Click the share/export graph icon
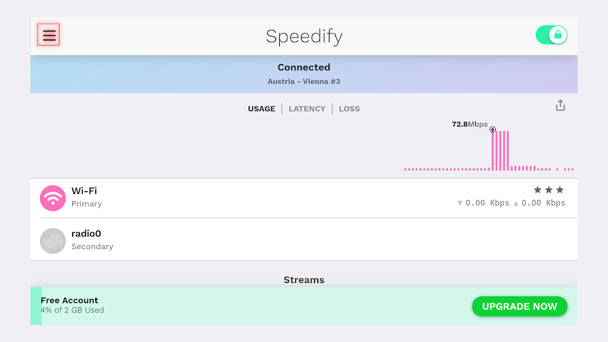 pos(560,106)
